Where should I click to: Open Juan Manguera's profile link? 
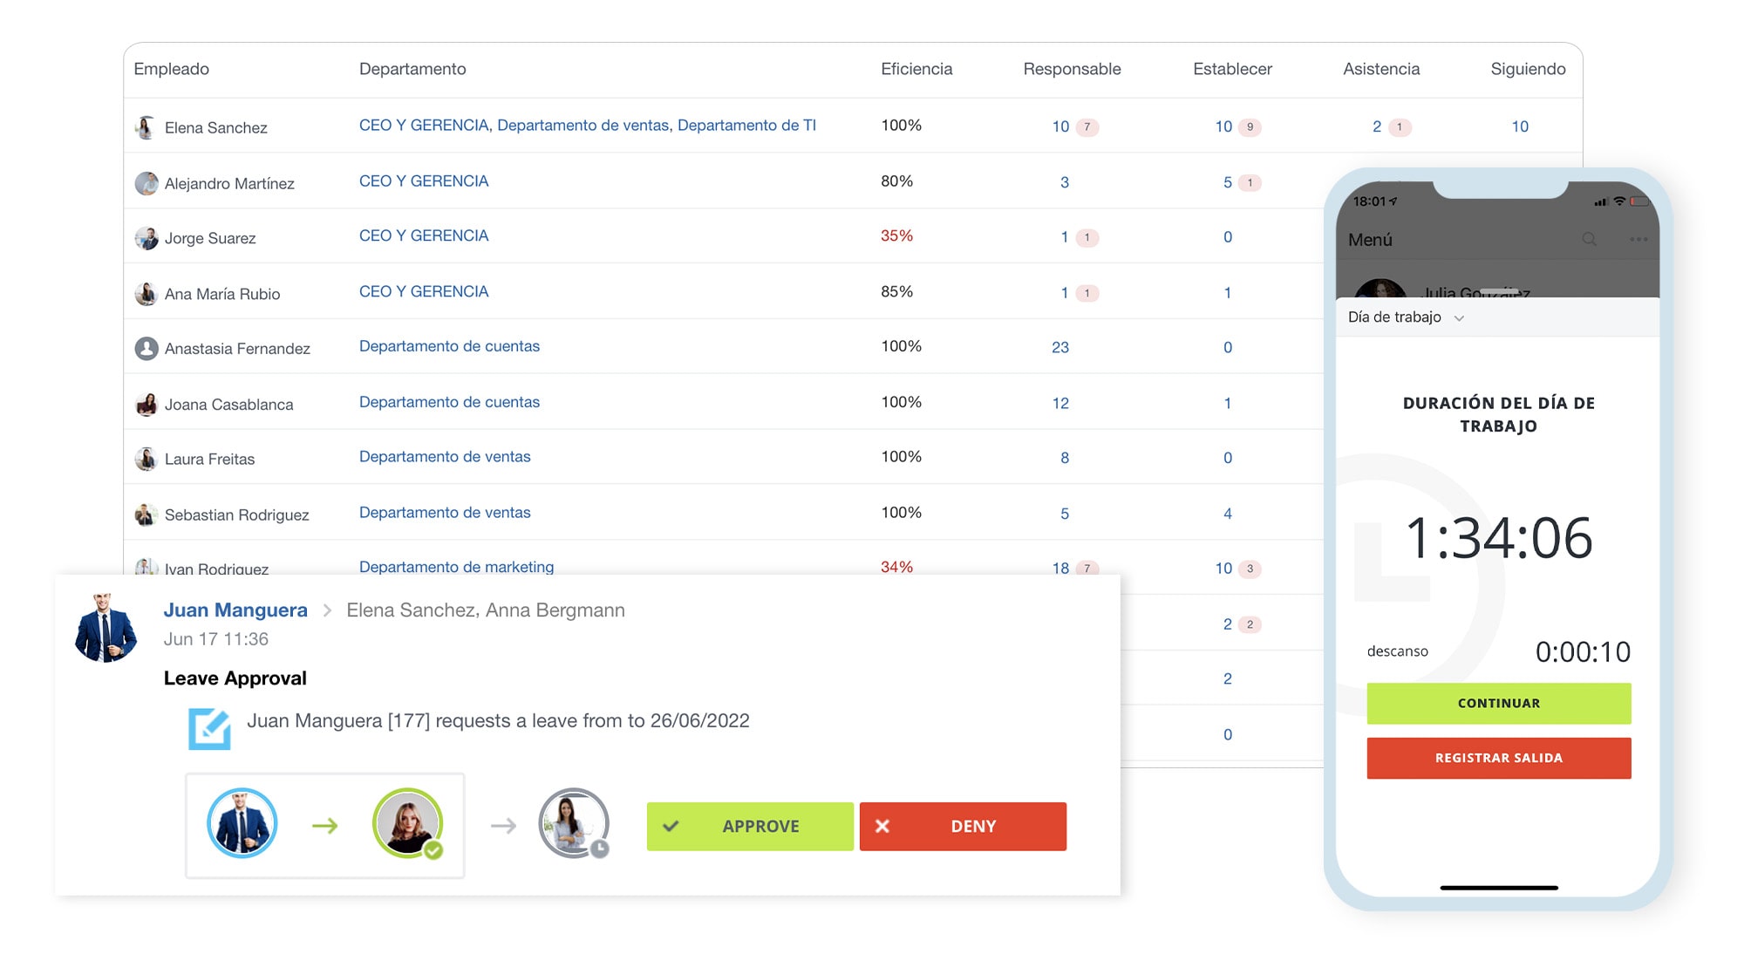(235, 610)
